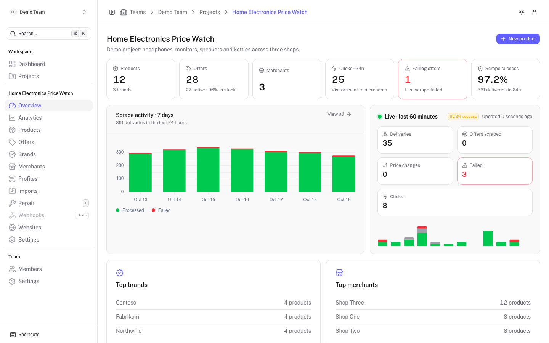Click the Webhooks icon in sidebar
Image resolution: width=549 pixels, height=343 pixels.
12,215
